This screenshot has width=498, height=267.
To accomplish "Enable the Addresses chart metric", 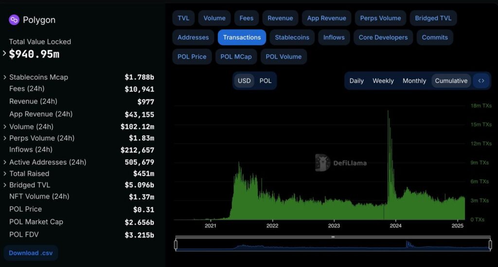I will (x=193, y=37).
